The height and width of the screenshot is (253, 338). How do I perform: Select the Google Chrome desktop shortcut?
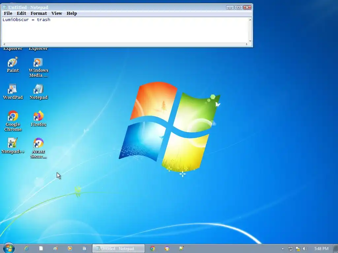(13, 121)
